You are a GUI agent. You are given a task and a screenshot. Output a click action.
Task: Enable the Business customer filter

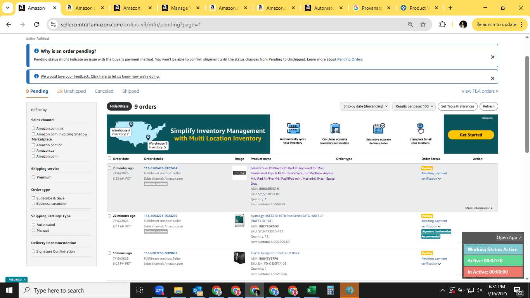(33, 203)
